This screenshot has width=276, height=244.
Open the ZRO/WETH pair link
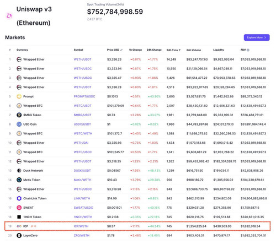pos(82,236)
